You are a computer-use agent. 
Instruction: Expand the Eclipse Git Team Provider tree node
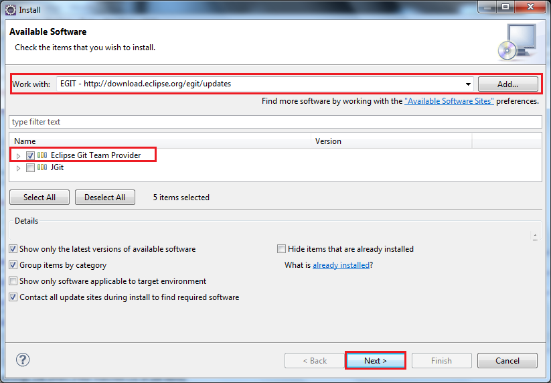pos(19,155)
